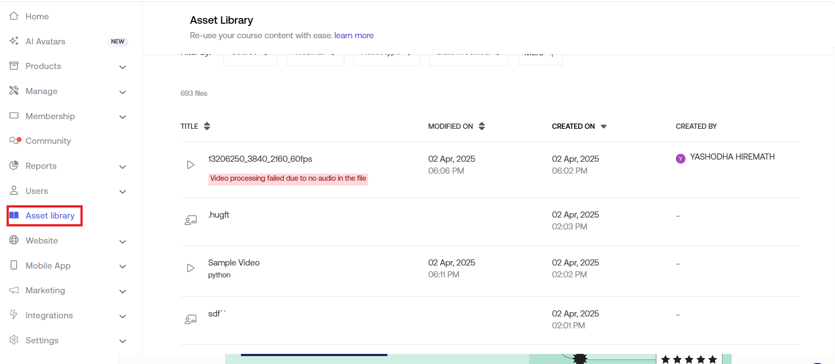
Task: Expand the Membership submenu chevron
Action: click(x=123, y=117)
